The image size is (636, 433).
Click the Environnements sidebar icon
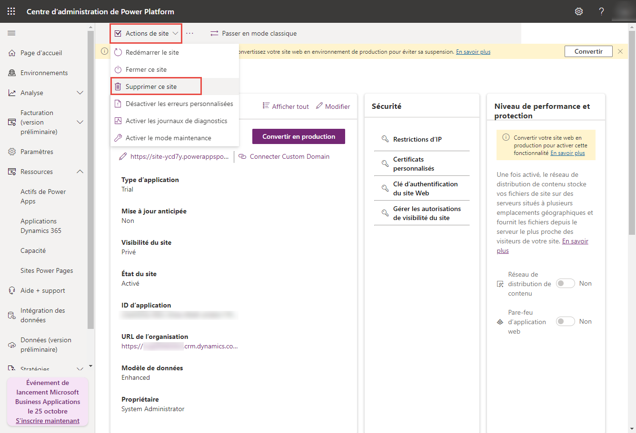point(12,73)
